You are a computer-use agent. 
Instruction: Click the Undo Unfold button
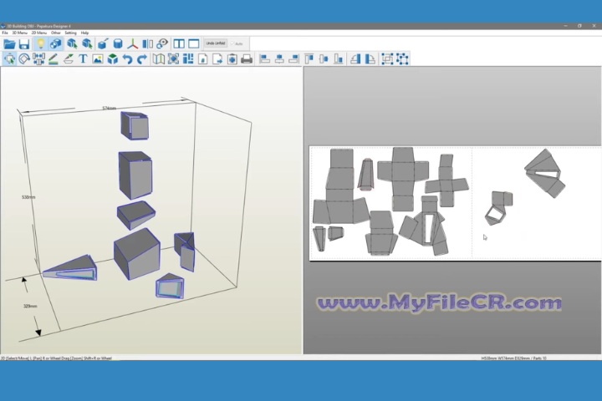(215, 43)
